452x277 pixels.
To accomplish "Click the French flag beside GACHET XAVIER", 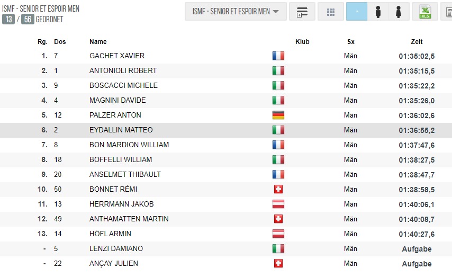I will tap(278, 56).
